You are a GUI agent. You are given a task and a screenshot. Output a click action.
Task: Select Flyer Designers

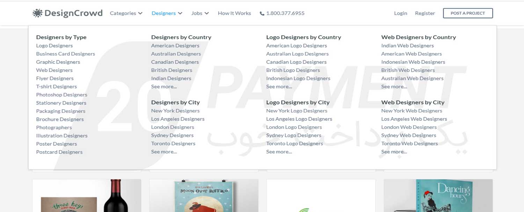55,79
